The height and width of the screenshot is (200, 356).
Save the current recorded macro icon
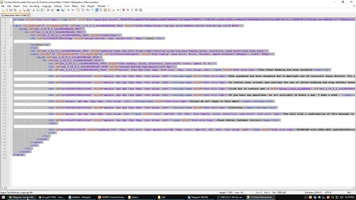[141, 10]
